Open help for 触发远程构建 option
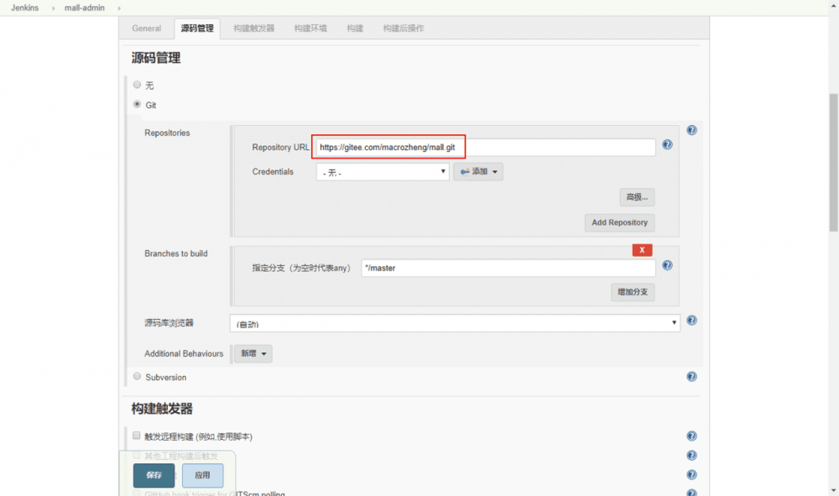The image size is (839, 496). 691,436
